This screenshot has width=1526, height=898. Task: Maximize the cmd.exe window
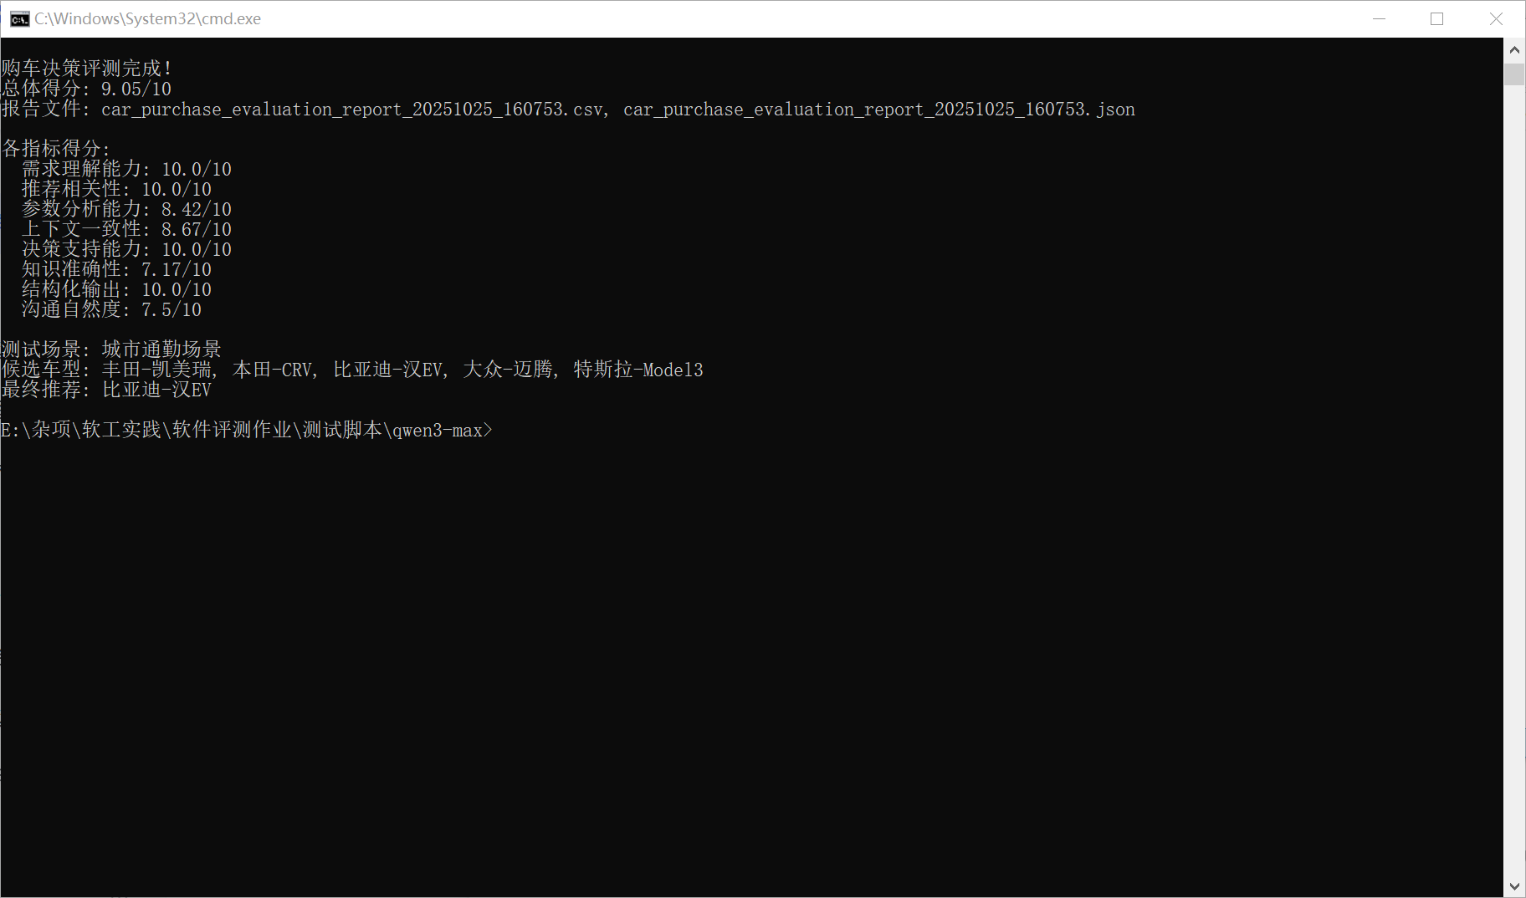click(1437, 19)
